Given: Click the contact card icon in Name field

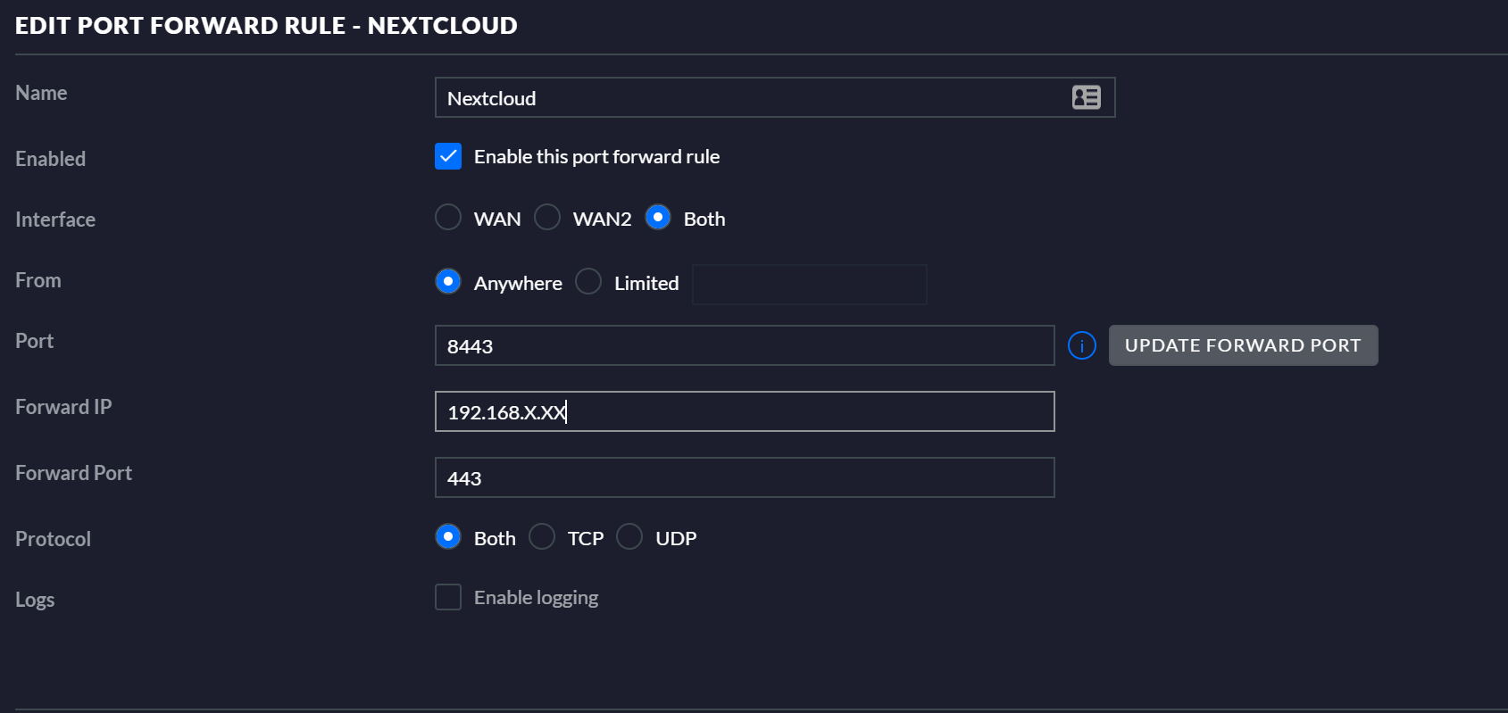Looking at the screenshot, I should point(1086,97).
